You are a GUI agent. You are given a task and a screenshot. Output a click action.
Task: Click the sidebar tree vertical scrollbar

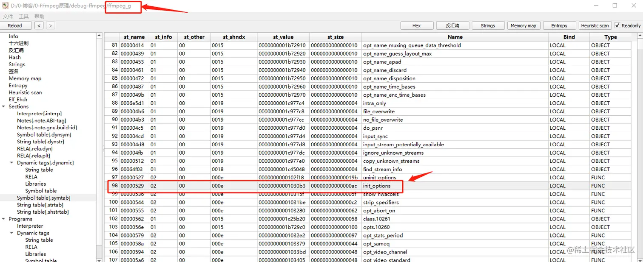tap(99, 146)
